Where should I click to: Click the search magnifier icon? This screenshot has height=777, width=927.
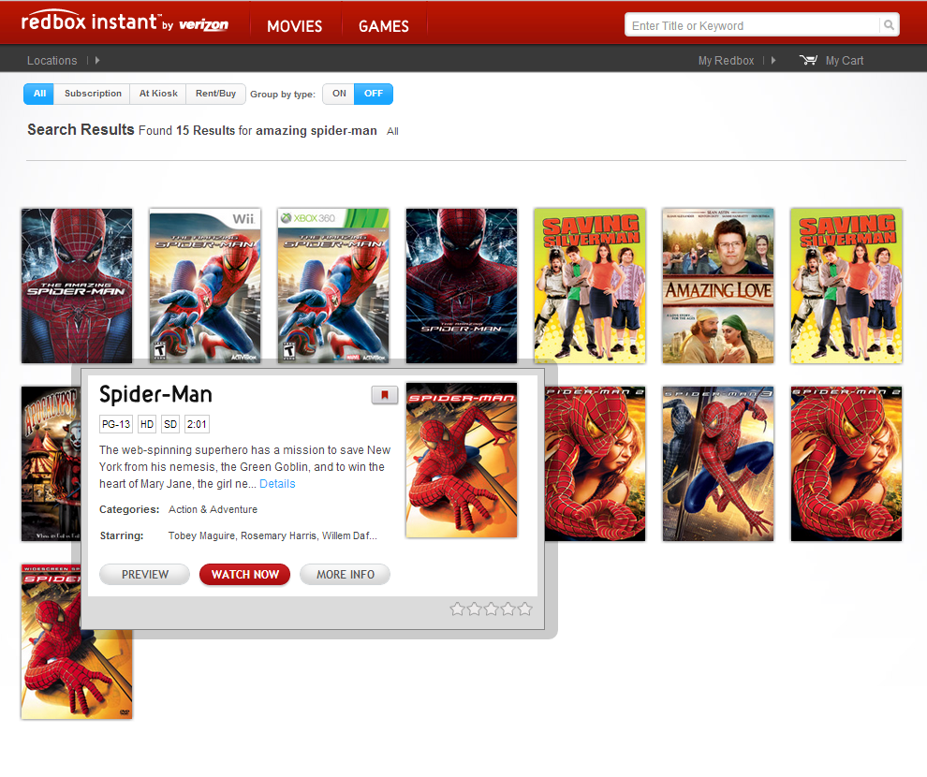888,25
